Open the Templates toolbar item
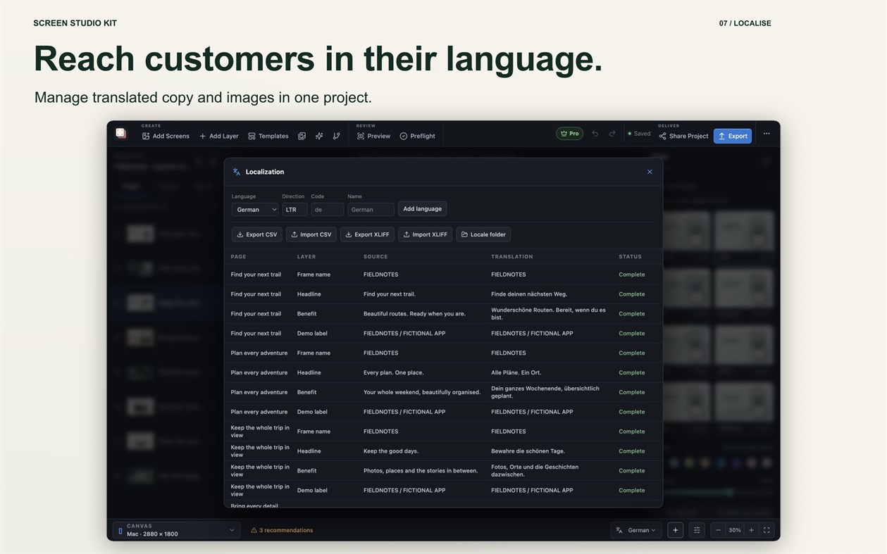 [x=268, y=136]
